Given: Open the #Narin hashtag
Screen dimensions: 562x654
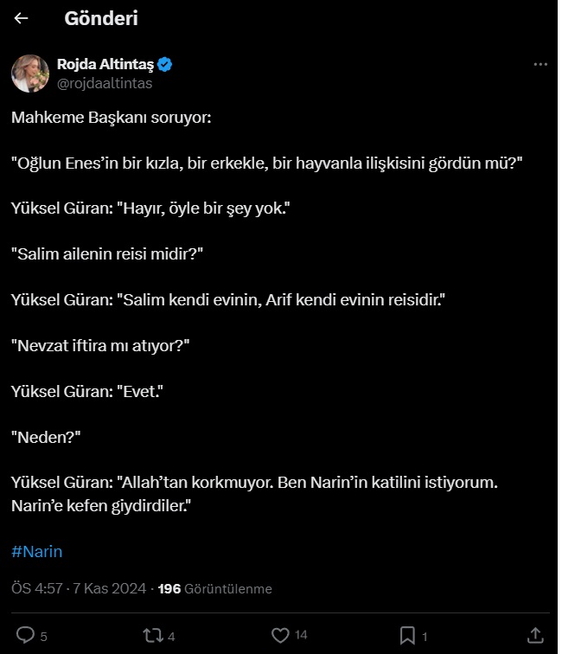Looking at the screenshot, I should click(37, 551).
